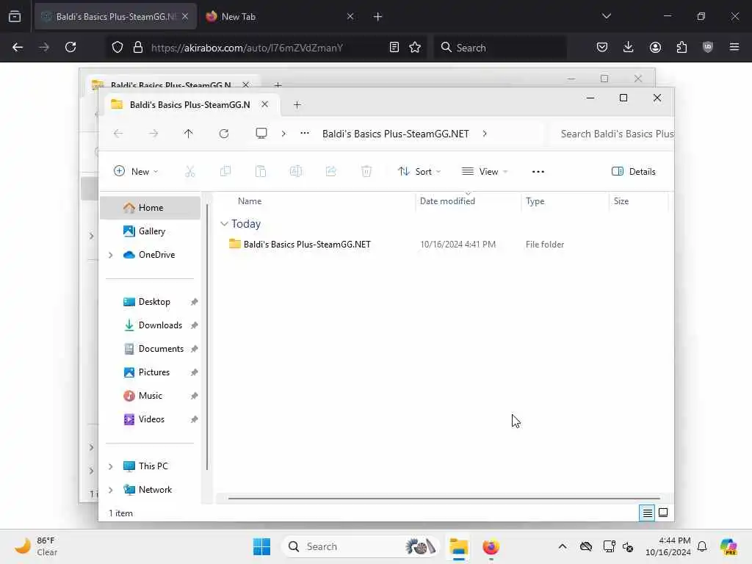Select Home in navigation pane
Viewport: 752px width, 564px height.
point(150,208)
